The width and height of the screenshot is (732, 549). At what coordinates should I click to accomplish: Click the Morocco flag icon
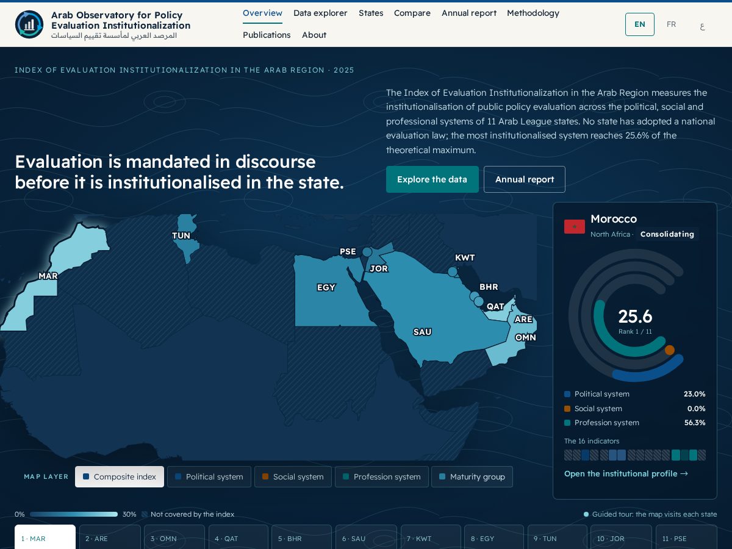click(x=575, y=226)
